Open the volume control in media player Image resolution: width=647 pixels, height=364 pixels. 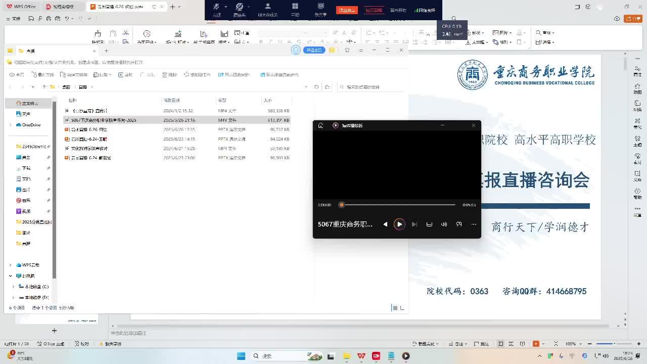pyautogui.click(x=444, y=224)
